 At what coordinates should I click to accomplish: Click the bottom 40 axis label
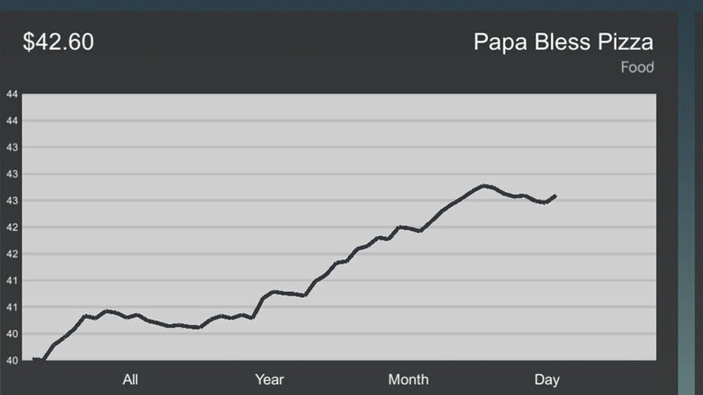tap(12, 361)
